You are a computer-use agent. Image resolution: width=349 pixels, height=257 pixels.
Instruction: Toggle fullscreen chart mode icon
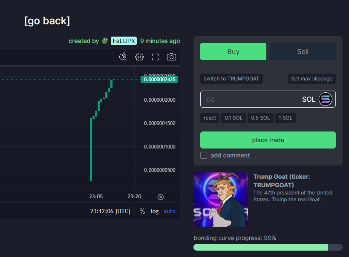(x=156, y=57)
